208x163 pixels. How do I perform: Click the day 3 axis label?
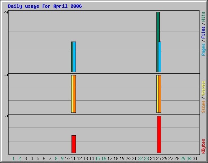click(x=26, y=159)
